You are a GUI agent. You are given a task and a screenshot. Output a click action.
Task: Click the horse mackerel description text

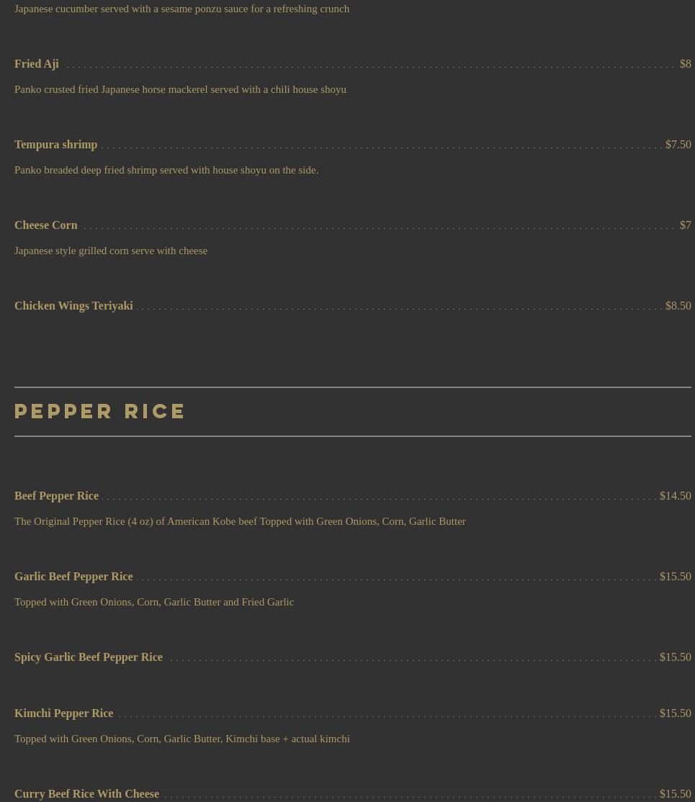(180, 89)
